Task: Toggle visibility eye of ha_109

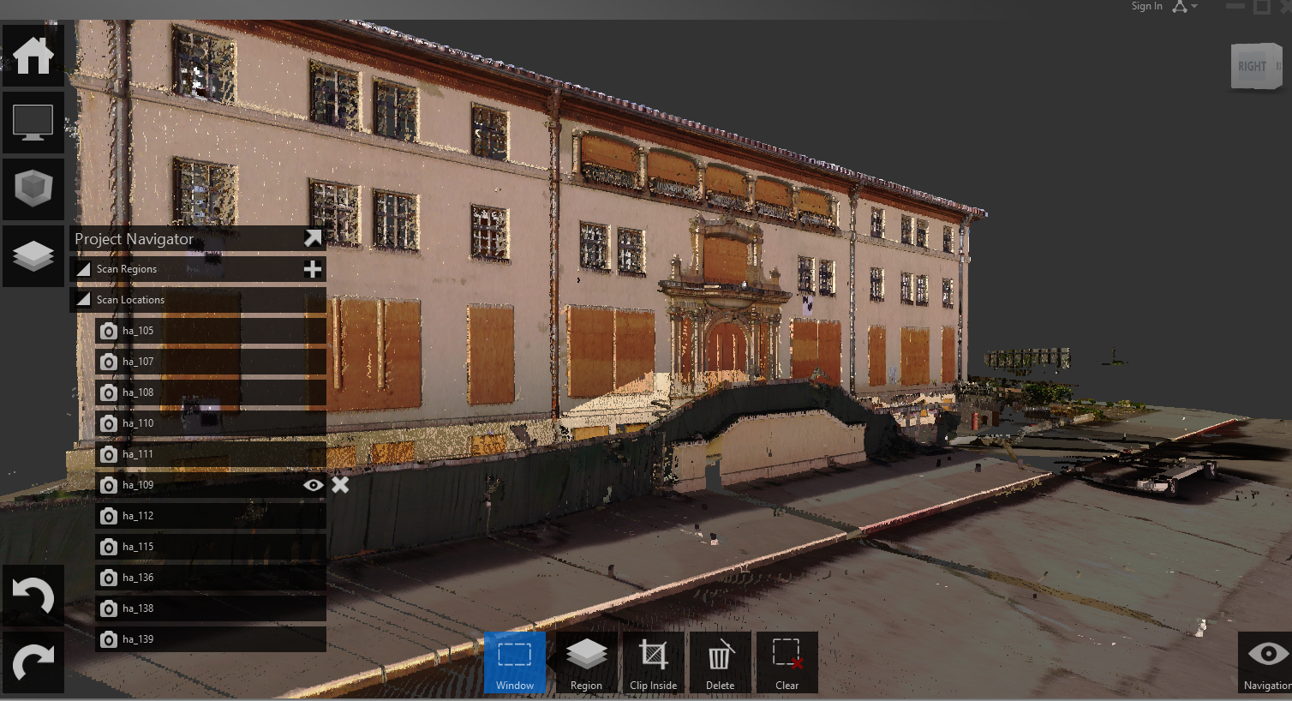Action: tap(314, 485)
